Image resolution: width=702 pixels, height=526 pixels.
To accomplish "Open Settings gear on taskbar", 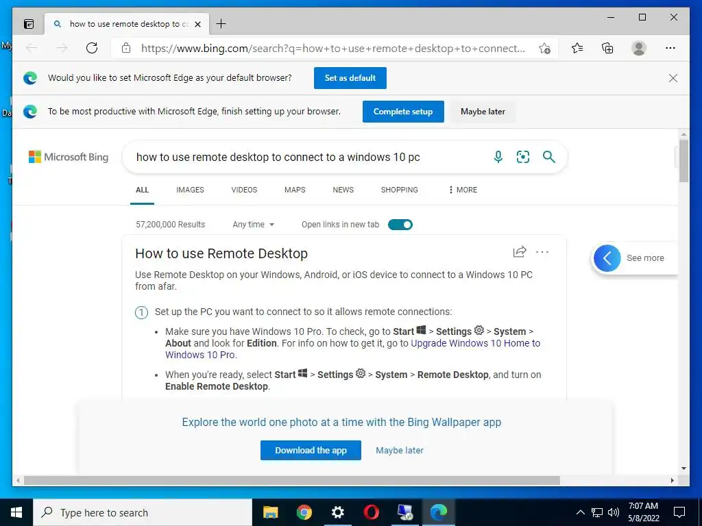I will point(337,512).
